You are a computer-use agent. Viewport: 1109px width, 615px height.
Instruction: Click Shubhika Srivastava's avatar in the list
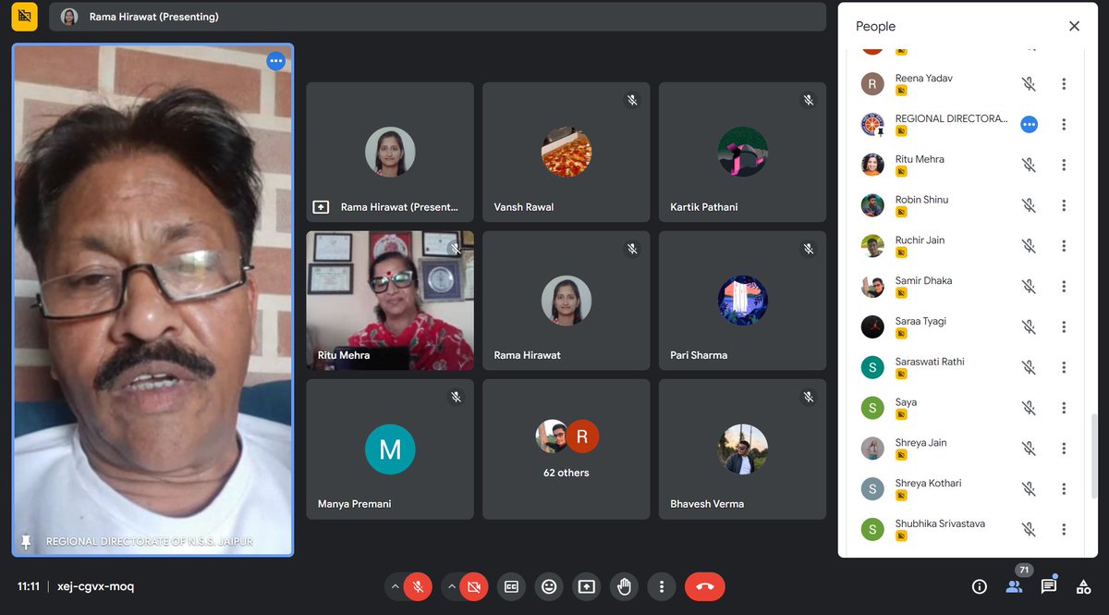pyautogui.click(x=872, y=529)
